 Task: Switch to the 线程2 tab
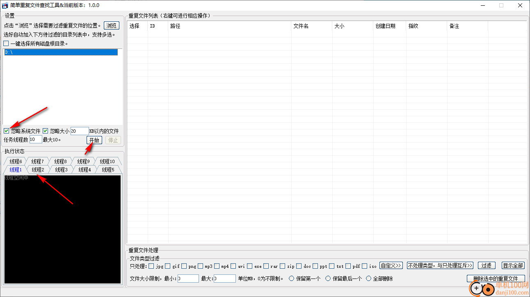pyautogui.click(x=38, y=170)
